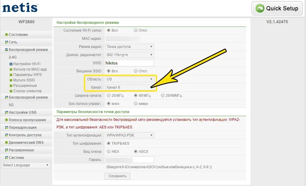Viewport: 306px width, 186px height.
Task: Click 2.4G submenu label
Action: 13,57
